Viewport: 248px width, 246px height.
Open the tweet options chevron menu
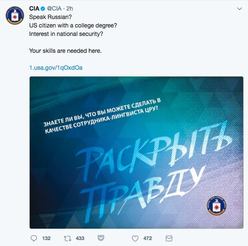click(240, 9)
